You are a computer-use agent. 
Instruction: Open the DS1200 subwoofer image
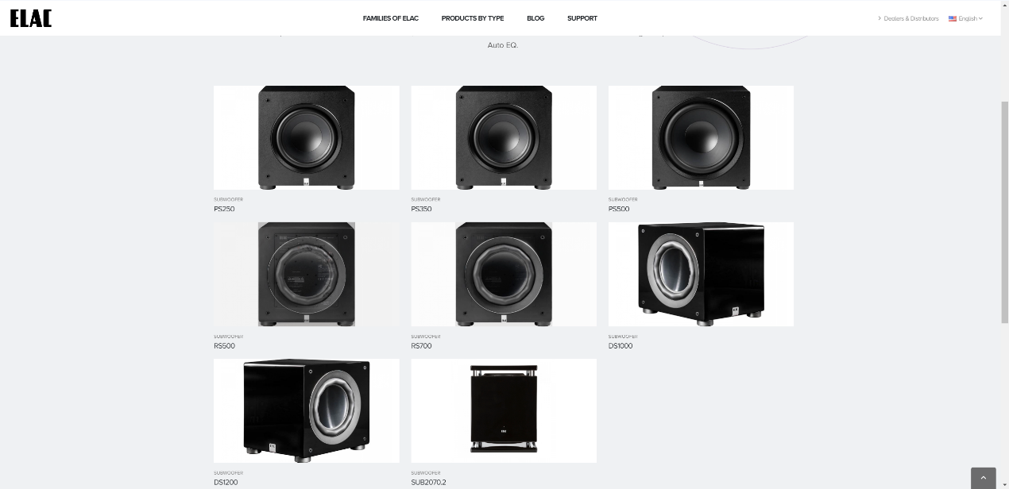click(307, 410)
